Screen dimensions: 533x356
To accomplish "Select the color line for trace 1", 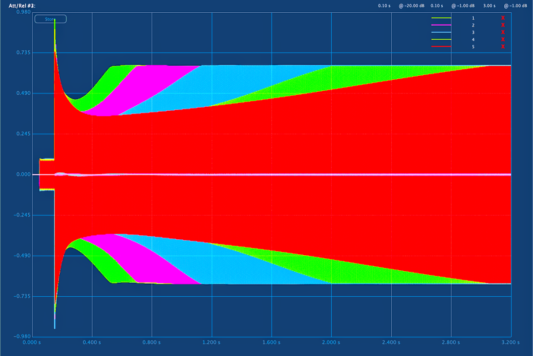I will click(x=441, y=18).
